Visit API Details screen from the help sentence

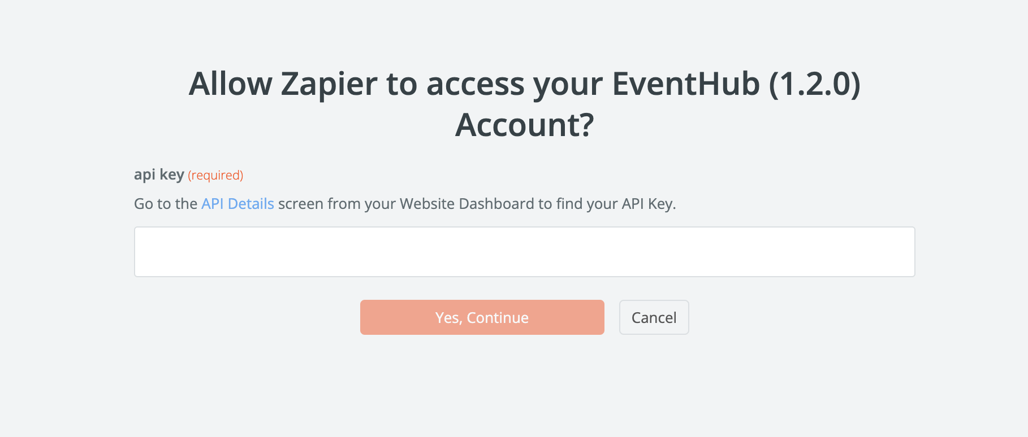coord(237,204)
